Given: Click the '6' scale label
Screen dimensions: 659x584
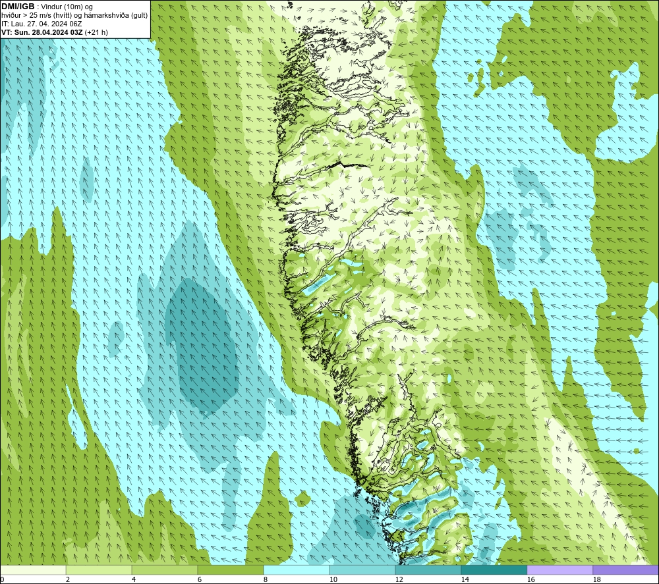Looking at the screenshot, I should tap(200, 579).
